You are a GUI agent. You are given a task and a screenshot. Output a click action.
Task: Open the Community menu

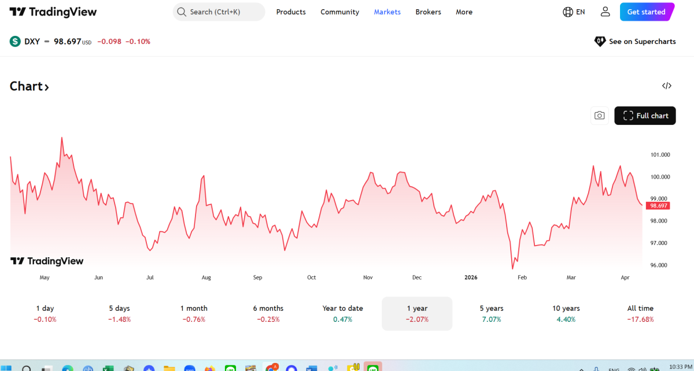(x=339, y=12)
